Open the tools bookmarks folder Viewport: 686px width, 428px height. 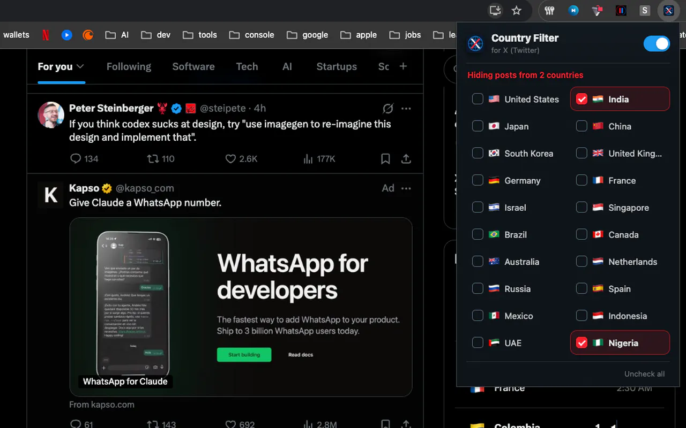click(x=199, y=35)
